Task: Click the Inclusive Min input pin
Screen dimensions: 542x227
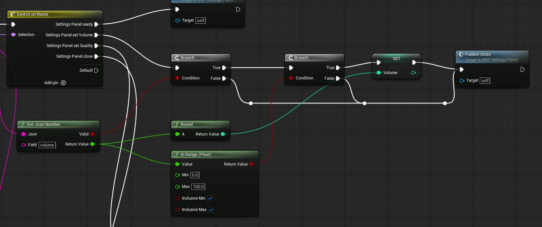Action: point(178,198)
